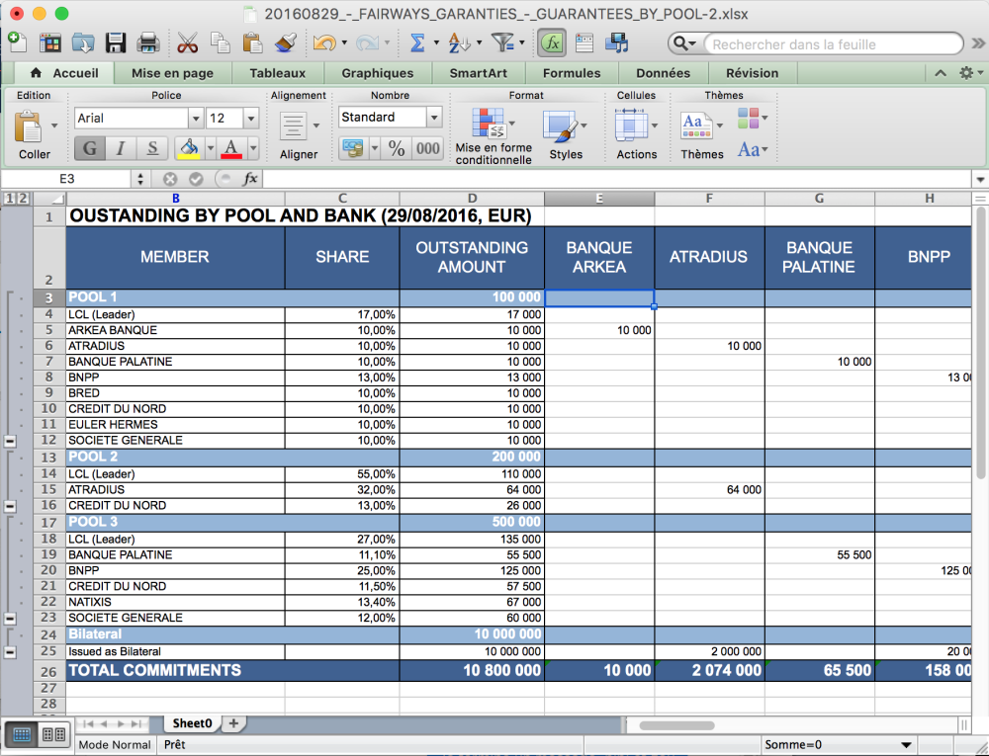Click the currency number format icon
The height and width of the screenshot is (756, 989).
pyautogui.click(x=353, y=148)
